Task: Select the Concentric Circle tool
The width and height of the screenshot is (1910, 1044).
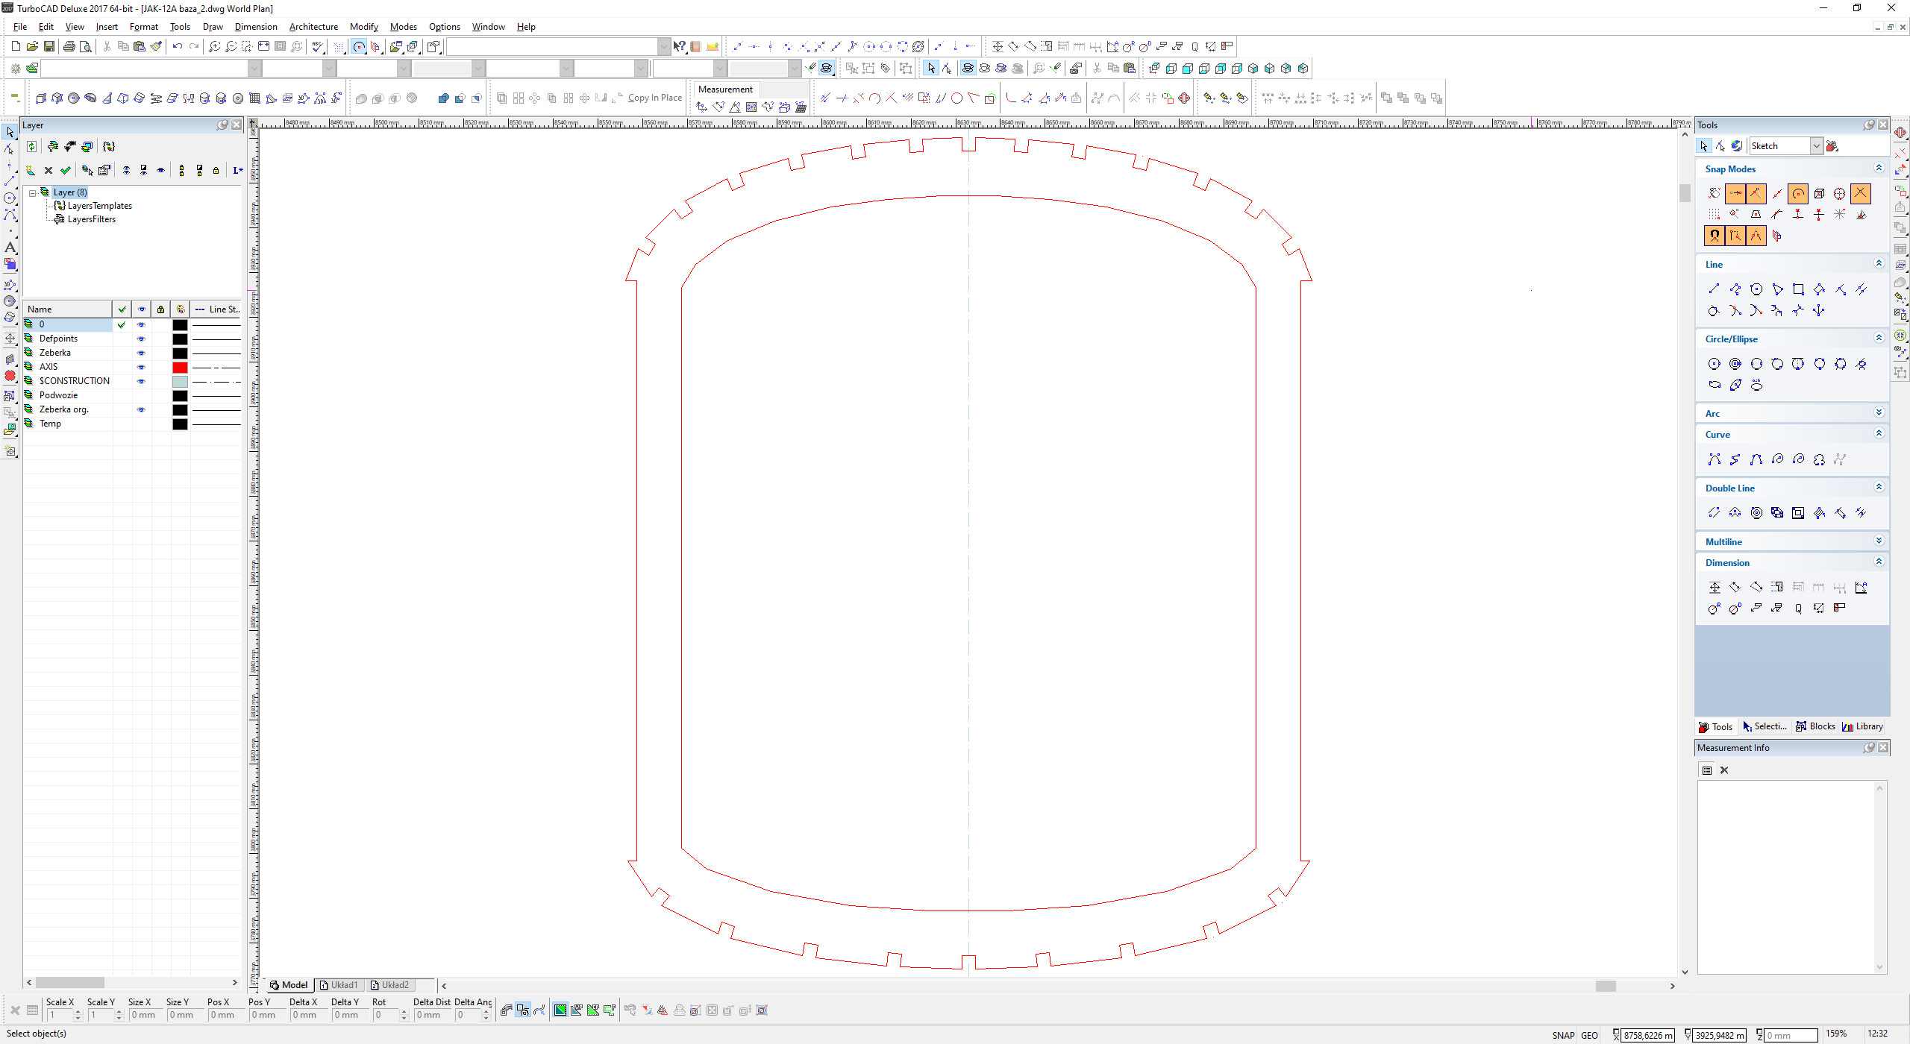Action: tap(1735, 364)
